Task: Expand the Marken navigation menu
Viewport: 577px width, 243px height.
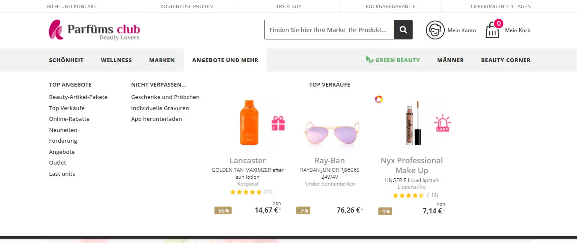Action: click(x=162, y=60)
